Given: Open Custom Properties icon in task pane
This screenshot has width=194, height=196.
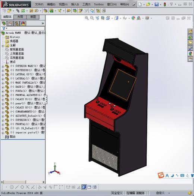Looking at the screenshot, I should (190, 59).
